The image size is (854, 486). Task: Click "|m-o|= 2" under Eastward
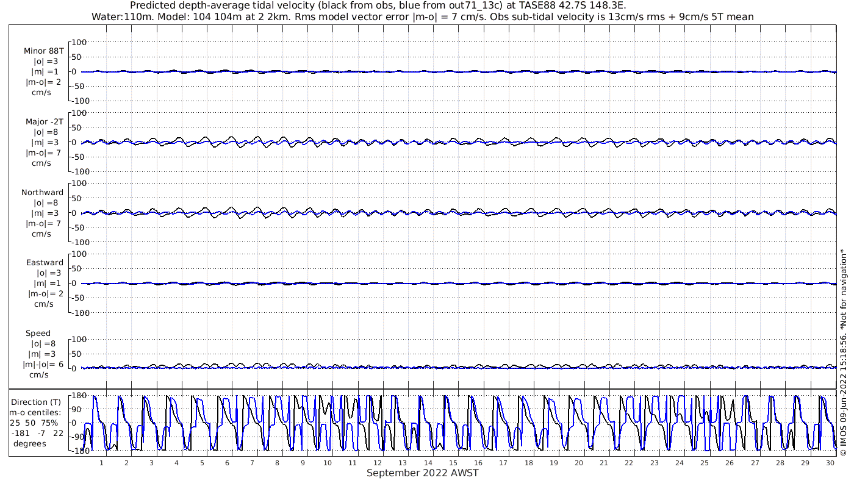pos(45,293)
